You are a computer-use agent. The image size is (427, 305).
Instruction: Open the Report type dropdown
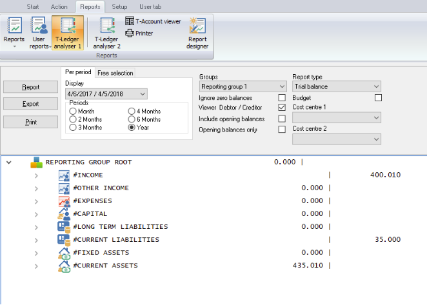337,86
